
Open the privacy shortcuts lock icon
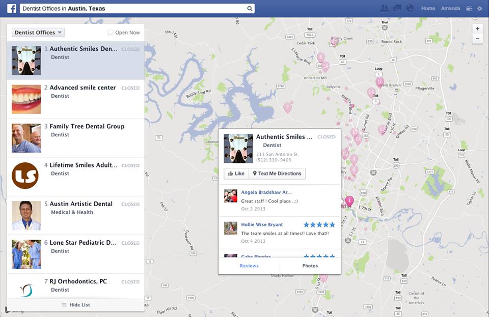tap(469, 9)
